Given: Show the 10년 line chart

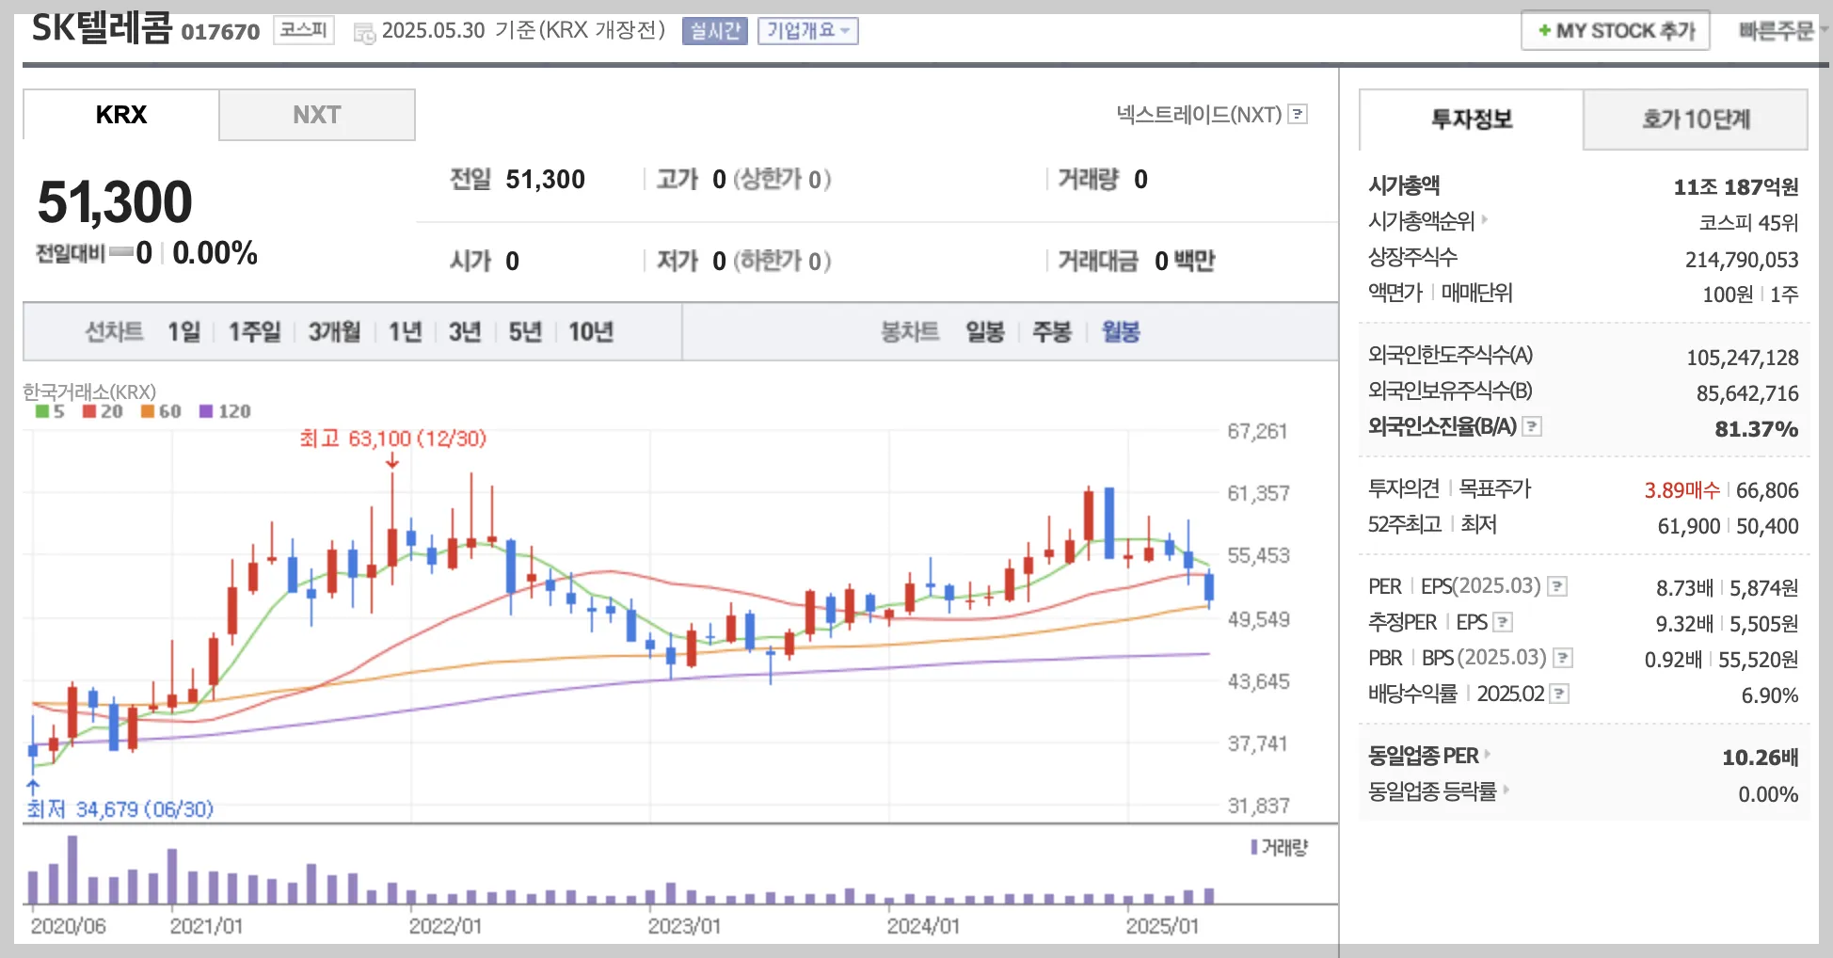Looking at the screenshot, I should point(591,331).
